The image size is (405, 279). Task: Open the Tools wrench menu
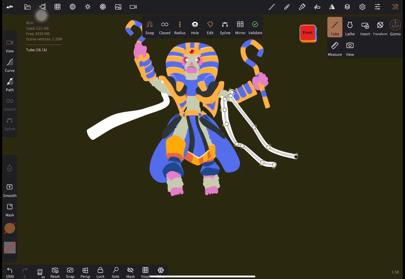395,7
